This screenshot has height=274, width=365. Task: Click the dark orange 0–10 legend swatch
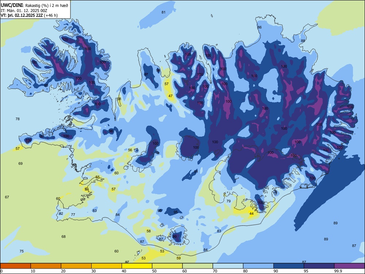15,266
